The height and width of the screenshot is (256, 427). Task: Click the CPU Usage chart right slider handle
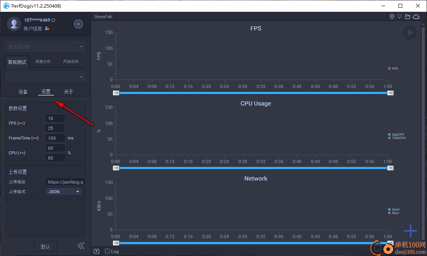click(390, 168)
